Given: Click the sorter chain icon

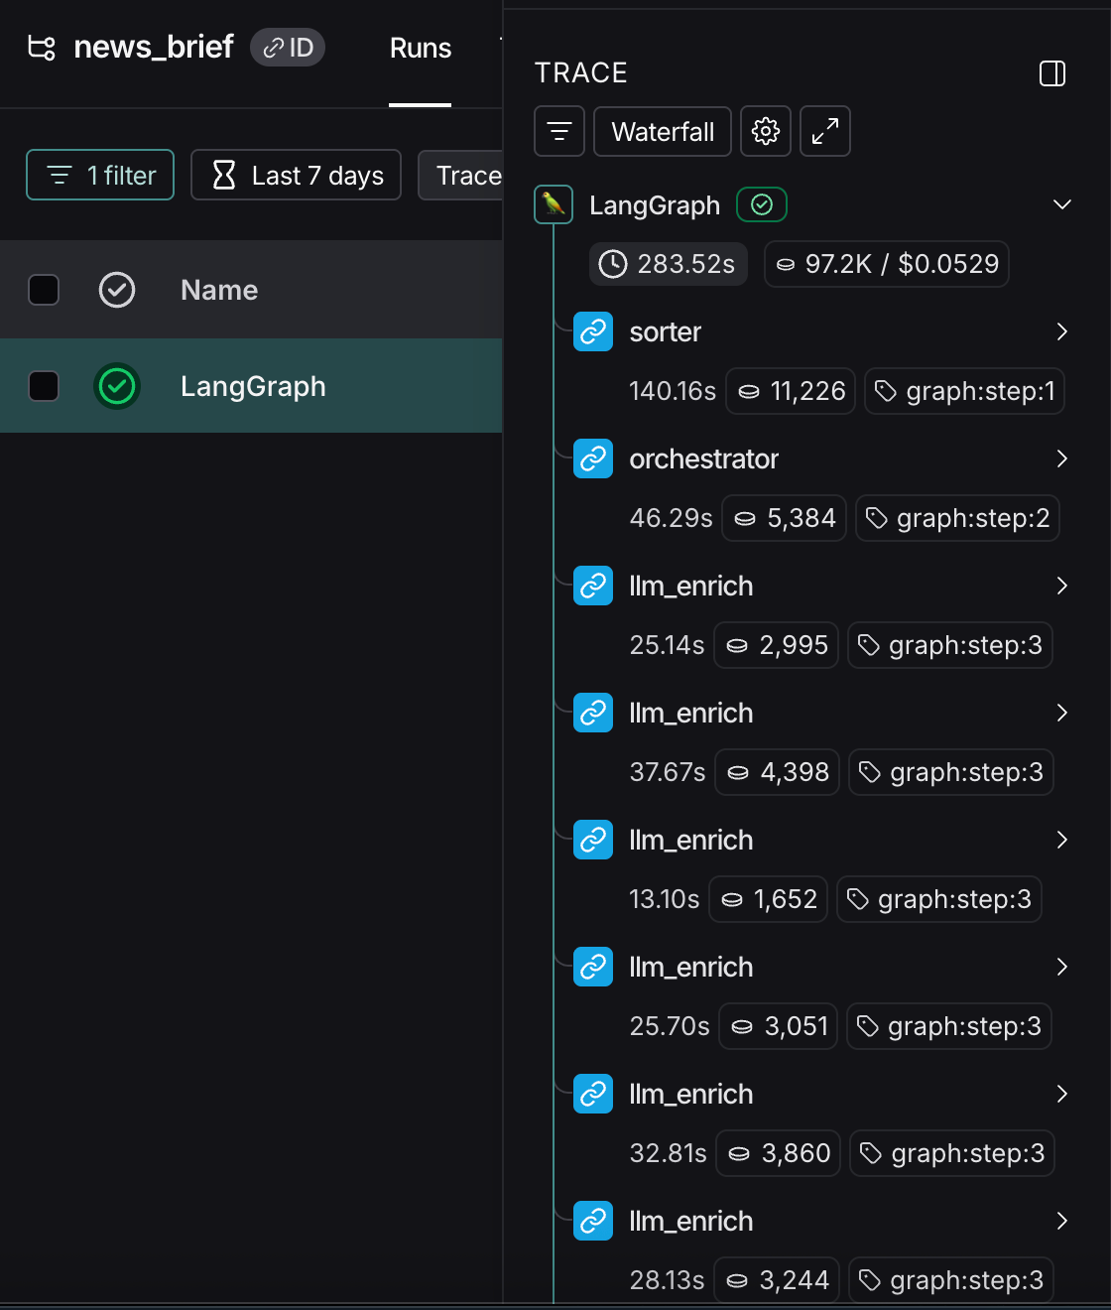Looking at the screenshot, I should pyautogui.click(x=593, y=331).
